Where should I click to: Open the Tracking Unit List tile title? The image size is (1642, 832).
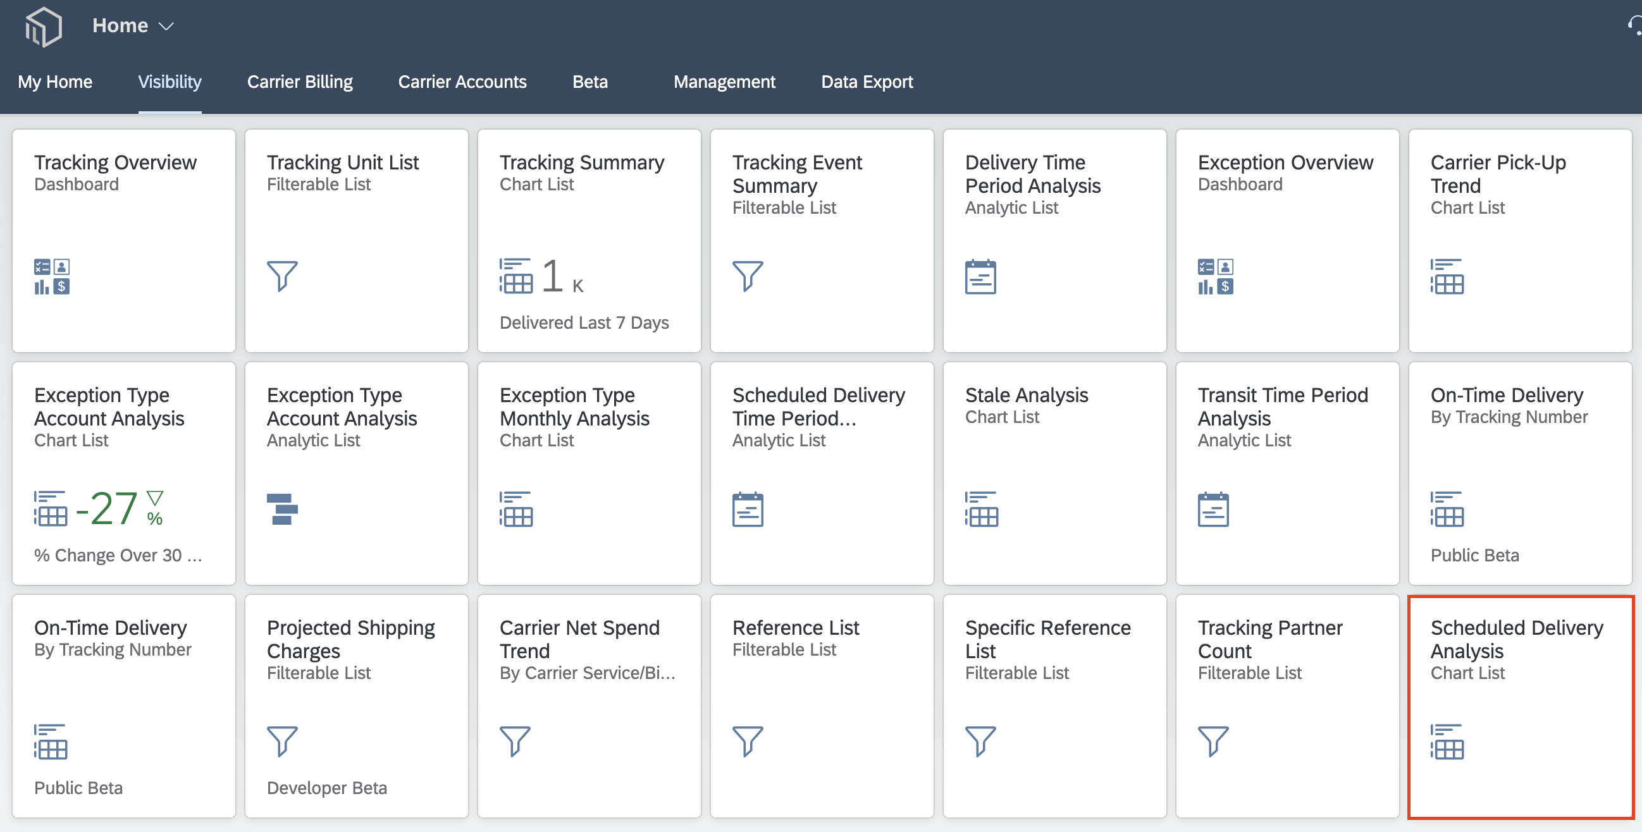click(343, 162)
